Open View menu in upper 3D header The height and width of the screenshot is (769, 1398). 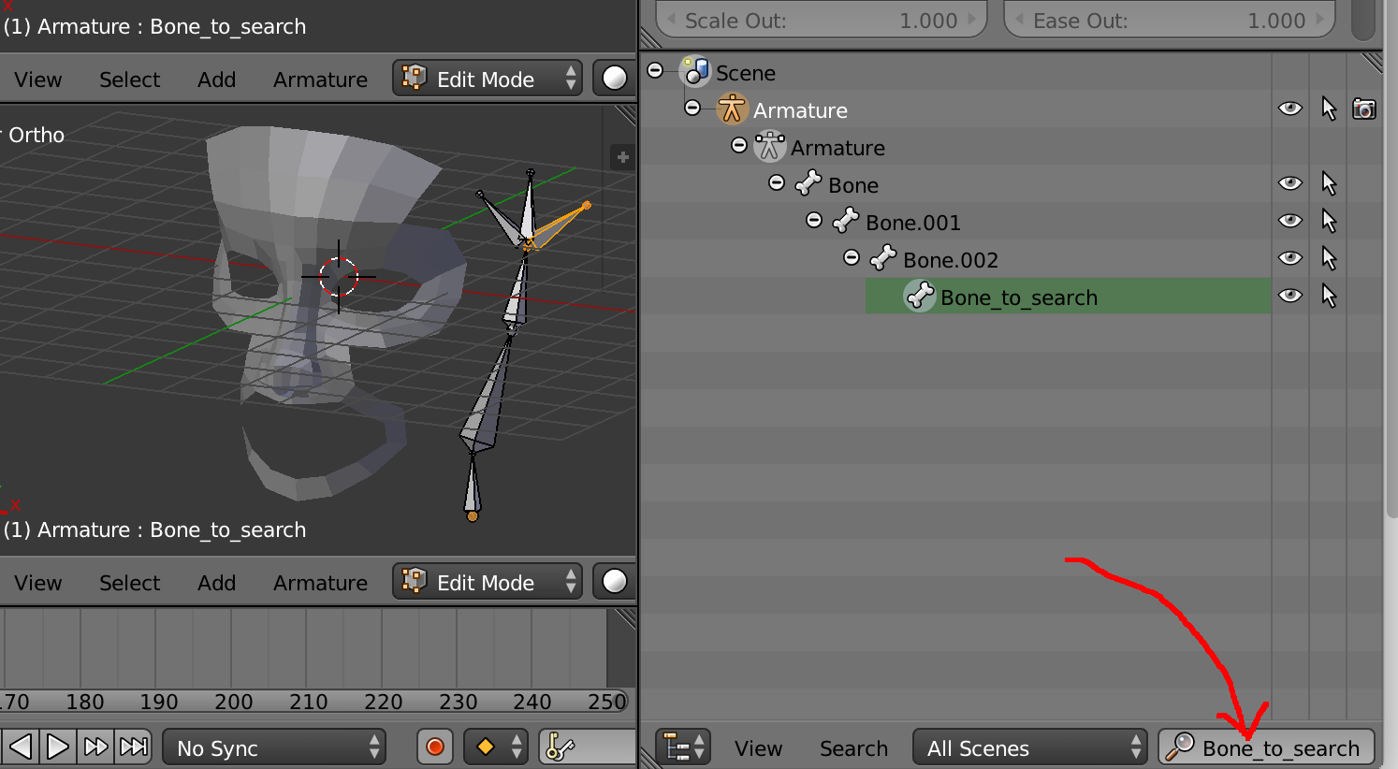pos(38,80)
